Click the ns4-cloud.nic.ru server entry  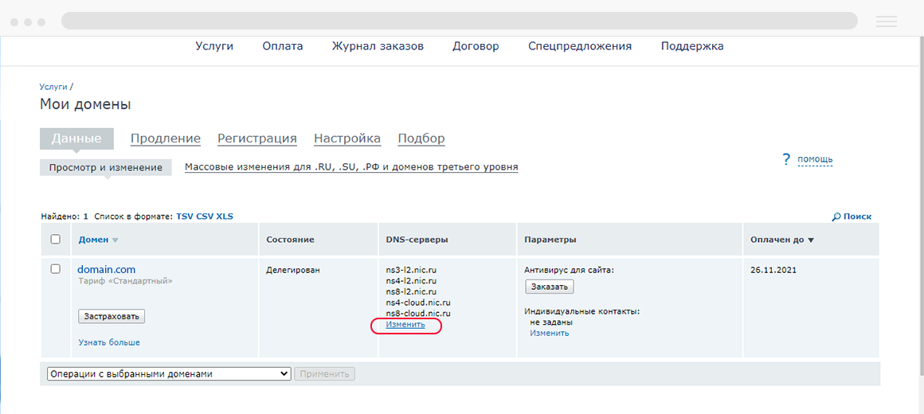click(418, 302)
